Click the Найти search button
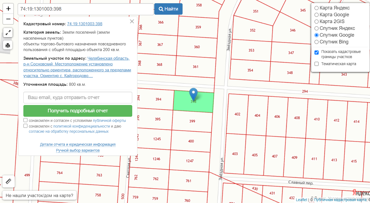The width and height of the screenshot is (370, 203). click(168, 9)
